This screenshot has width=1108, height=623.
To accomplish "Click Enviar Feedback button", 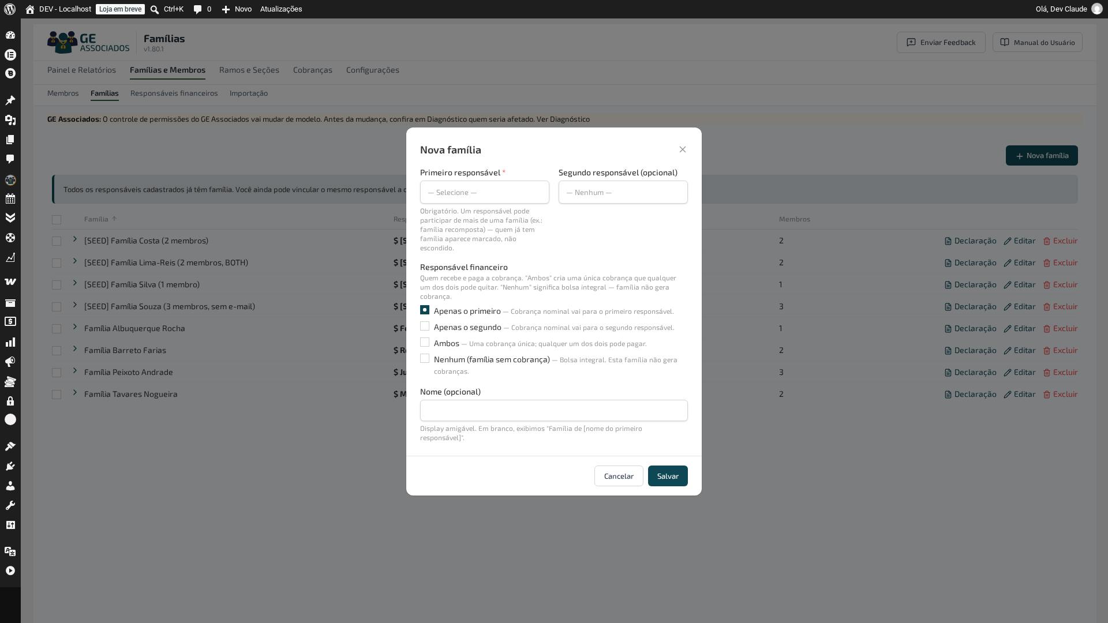I will tap(941, 42).
